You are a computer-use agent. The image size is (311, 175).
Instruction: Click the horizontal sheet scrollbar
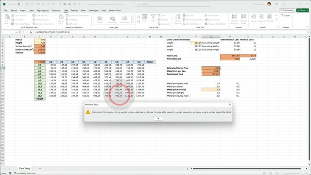pos(246,169)
